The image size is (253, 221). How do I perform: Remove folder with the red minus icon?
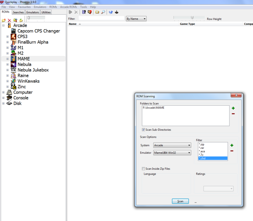point(233,114)
